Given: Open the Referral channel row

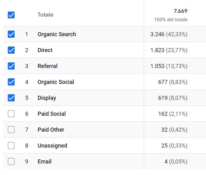Looking at the screenshot, I should pyautogui.click(x=48, y=66).
